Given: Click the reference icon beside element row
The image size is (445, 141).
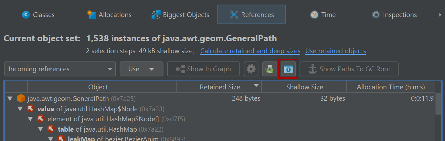Looking at the screenshot, I should coord(41,119).
